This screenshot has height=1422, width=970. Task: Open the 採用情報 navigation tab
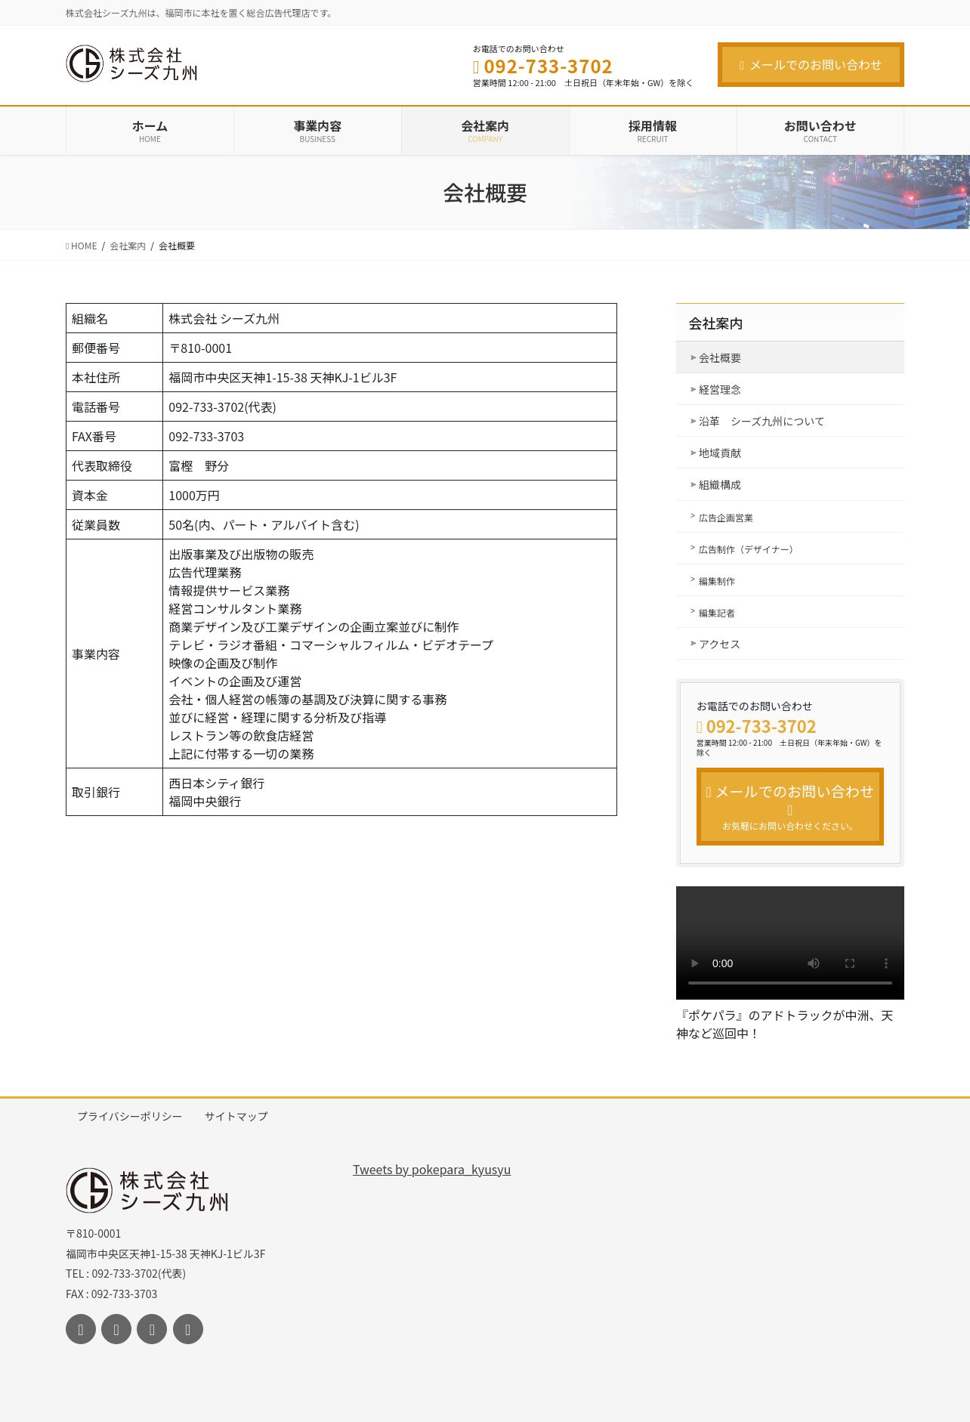653,131
